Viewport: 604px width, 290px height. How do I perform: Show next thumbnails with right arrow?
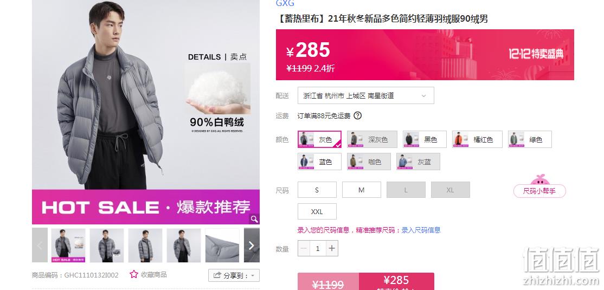[x=252, y=246]
